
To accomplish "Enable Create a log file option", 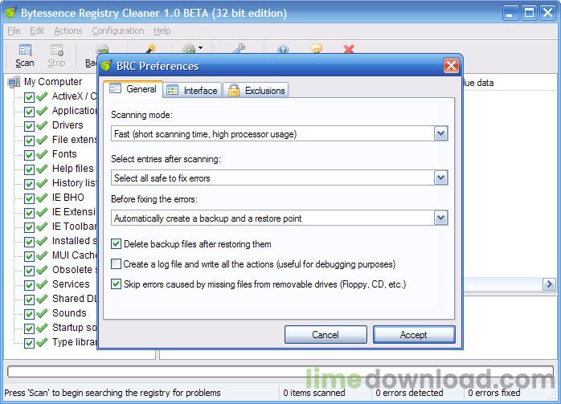I will coord(116,264).
